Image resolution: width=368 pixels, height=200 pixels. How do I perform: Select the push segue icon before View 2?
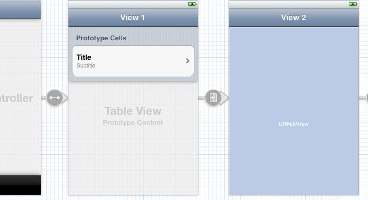(x=213, y=98)
